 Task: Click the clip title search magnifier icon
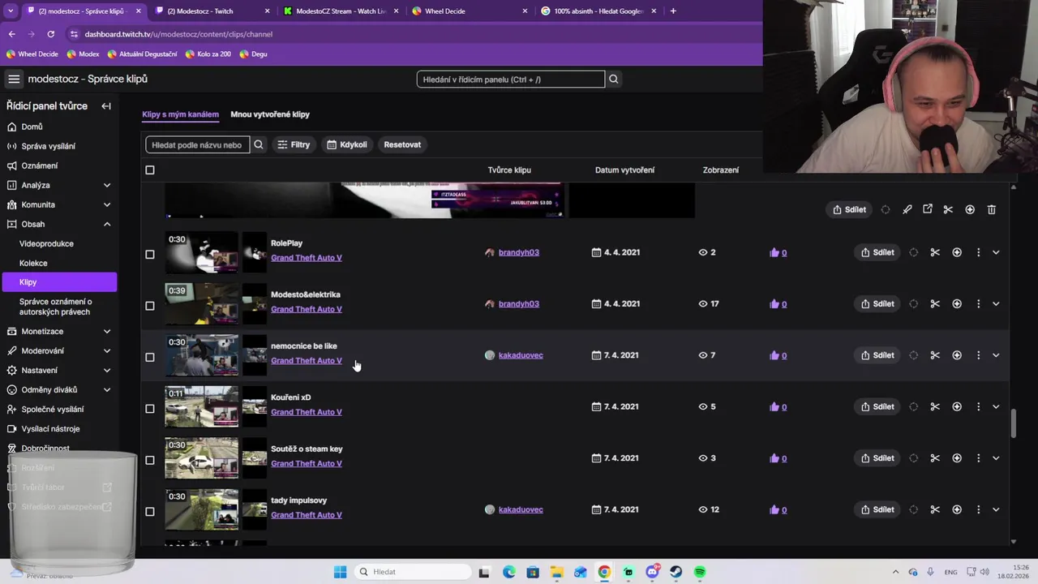(259, 144)
